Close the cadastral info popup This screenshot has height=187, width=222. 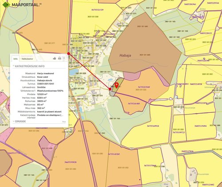[x=64, y=58]
